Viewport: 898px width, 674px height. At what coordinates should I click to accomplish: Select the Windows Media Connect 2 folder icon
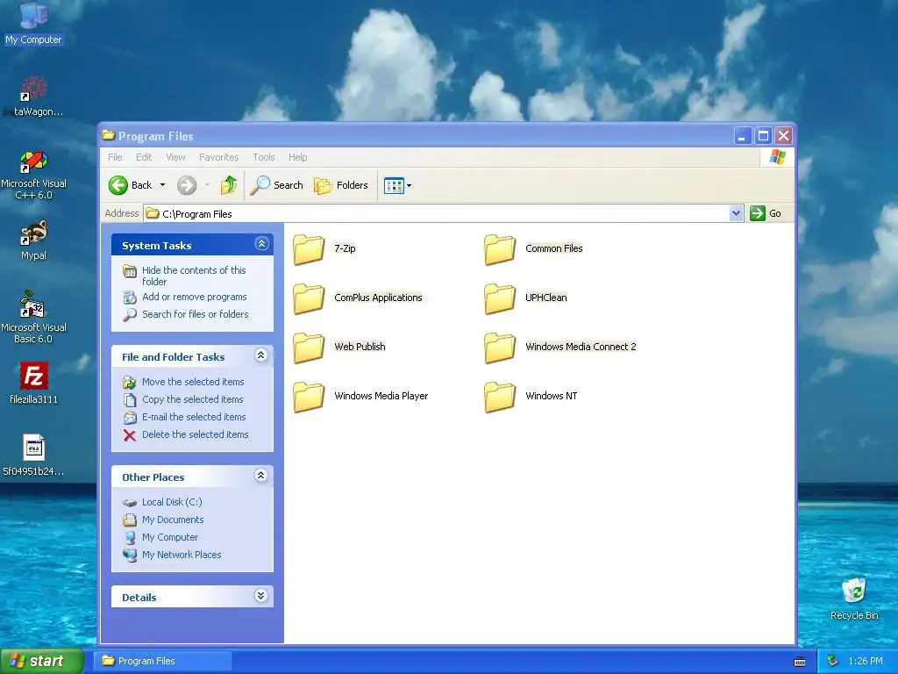click(x=500, y=348)
